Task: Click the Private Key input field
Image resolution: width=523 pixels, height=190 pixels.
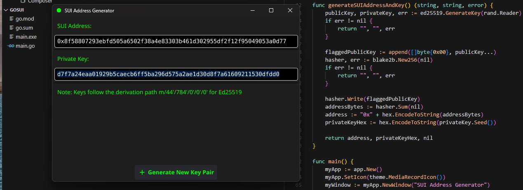Action: click(x=176, y=74)
